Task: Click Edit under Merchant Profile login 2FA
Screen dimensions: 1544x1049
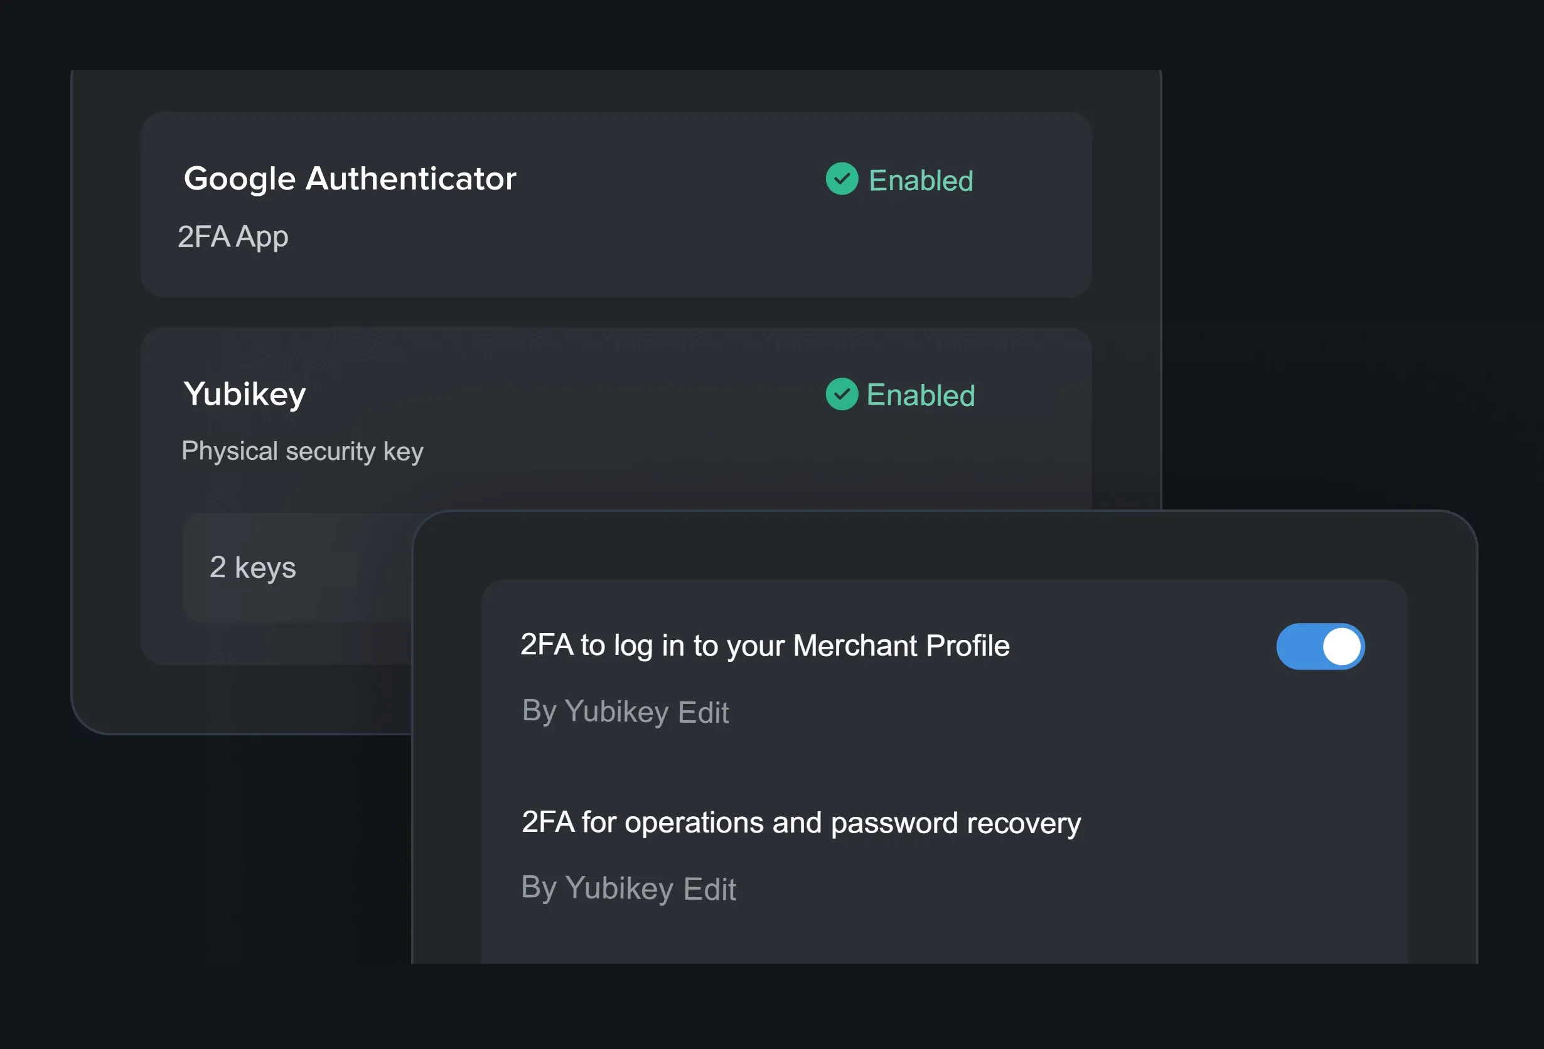Action: [704, 712]
